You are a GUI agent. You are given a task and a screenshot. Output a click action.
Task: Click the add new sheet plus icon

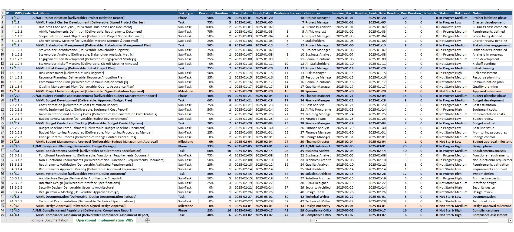[147, 220]
